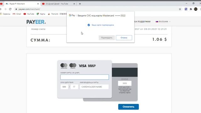Click the МИР logo on the card
The height and width of the screenshot is (113, 201).
92,66
